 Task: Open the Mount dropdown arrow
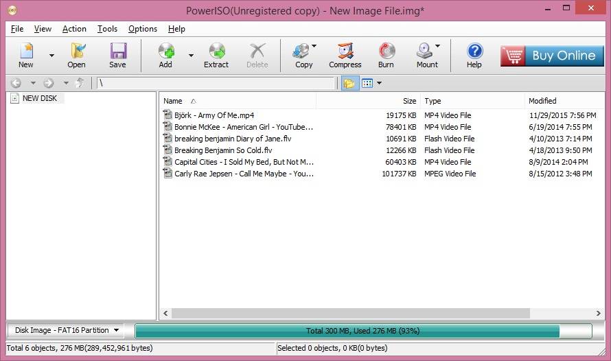coord(437,46)
